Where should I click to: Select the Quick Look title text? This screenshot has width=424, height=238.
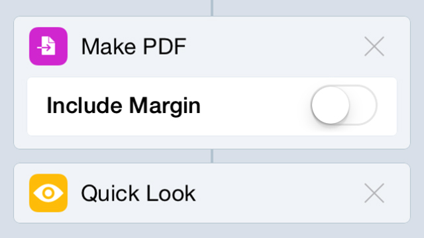[138, 194]
